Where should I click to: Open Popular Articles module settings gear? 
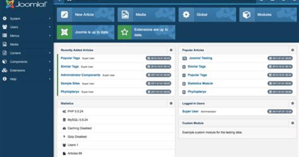click(292, 50)
